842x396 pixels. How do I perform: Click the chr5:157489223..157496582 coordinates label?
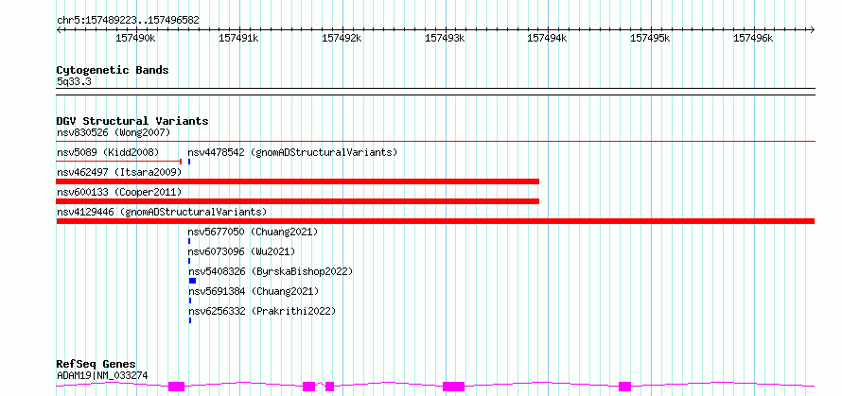pyautogui.click(x=128, y=20)
